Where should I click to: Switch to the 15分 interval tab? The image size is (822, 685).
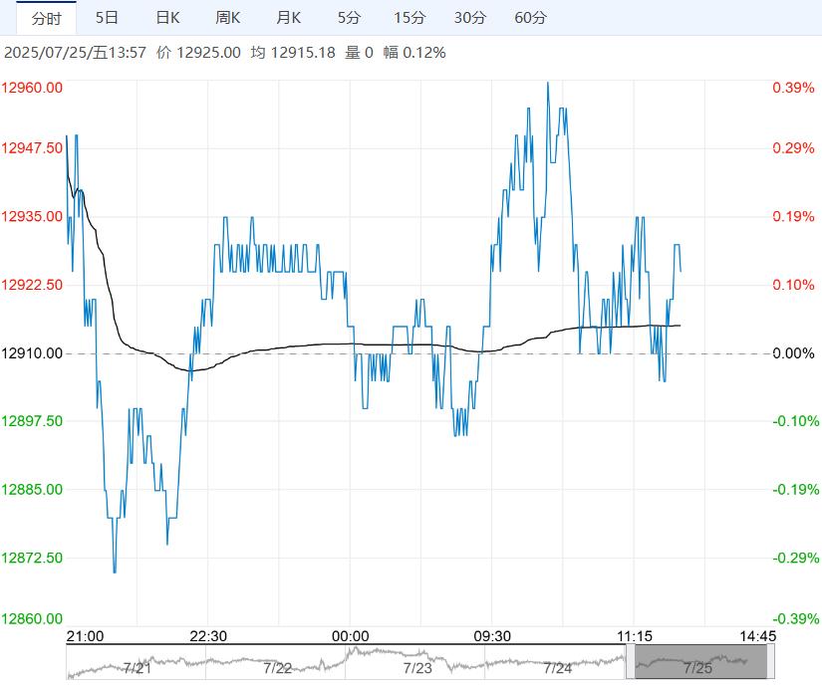(x=409, y=18)
